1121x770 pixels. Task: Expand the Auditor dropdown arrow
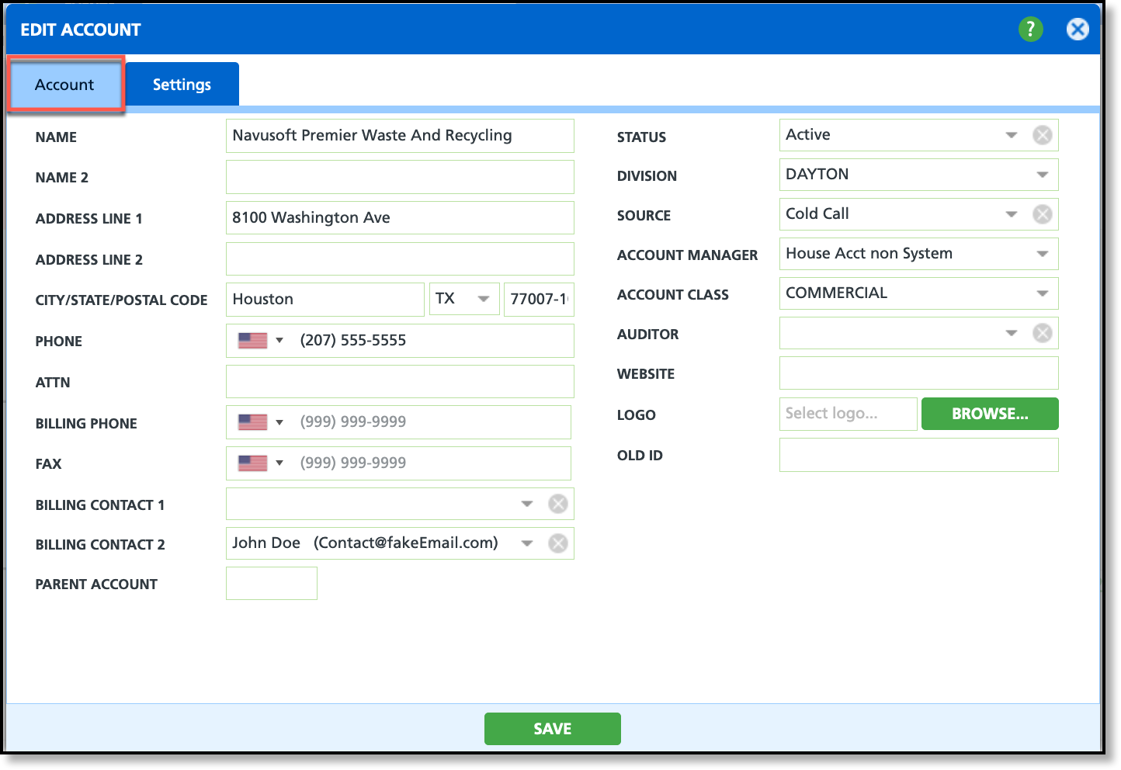(x=1011, y=333)
